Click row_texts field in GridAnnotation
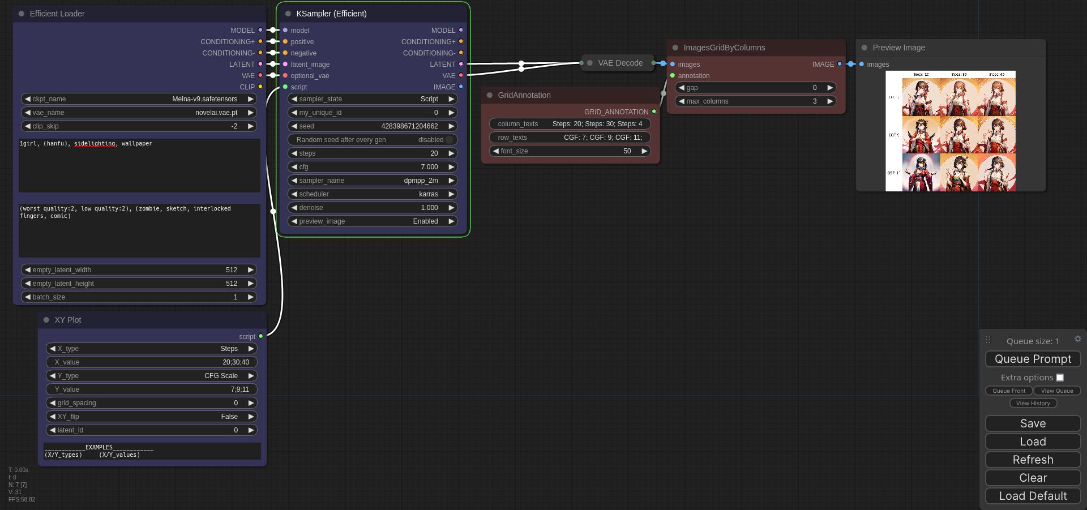 pos(570,138)
